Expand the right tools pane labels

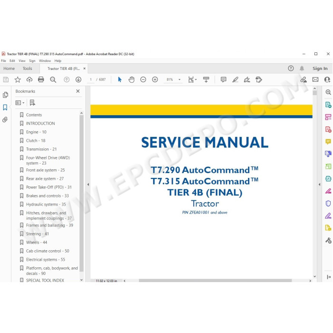[329, 277]
